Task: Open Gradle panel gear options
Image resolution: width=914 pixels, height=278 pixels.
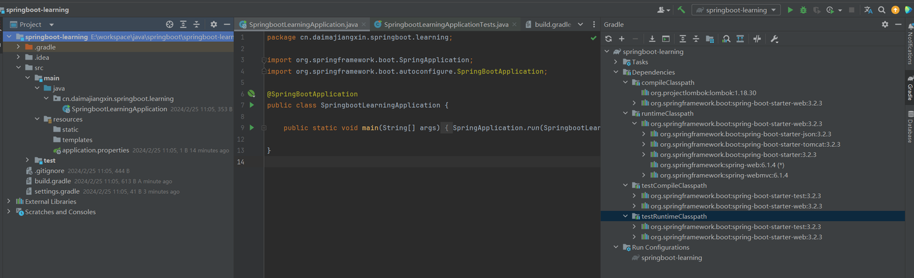Action: pos(885,24)
